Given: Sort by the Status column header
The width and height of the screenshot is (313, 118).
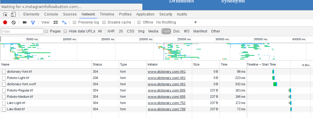Looking at the screenshot, I should pos(105,64).
